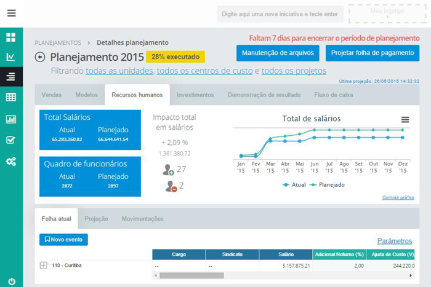Select the table grid icon in sidebar

pos(11,97)
